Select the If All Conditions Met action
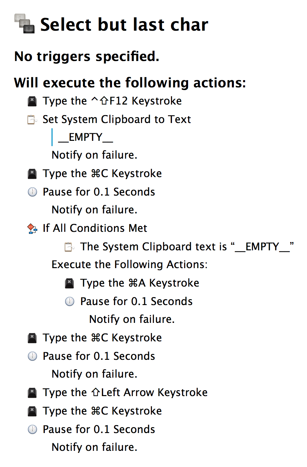The image size is (307, 467). 95,228
